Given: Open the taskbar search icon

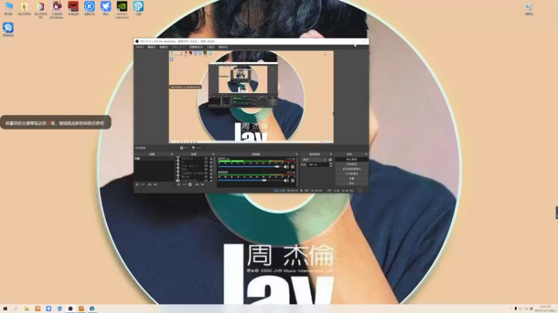Looking at the screenshot, I should tap(15, 309).
